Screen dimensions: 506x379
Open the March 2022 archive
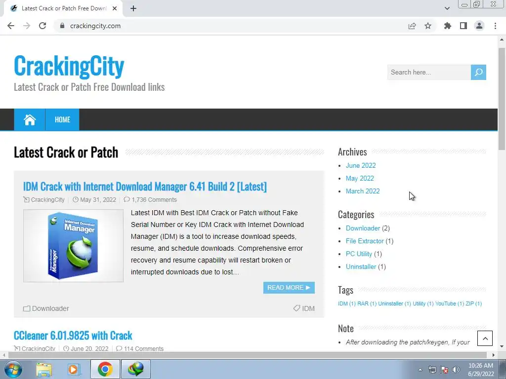click(363, 191)
